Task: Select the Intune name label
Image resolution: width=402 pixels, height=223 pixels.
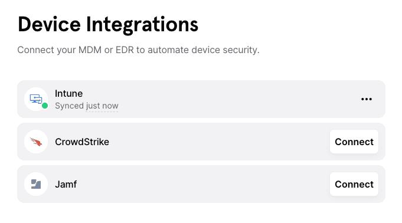Action: [68, 94]
